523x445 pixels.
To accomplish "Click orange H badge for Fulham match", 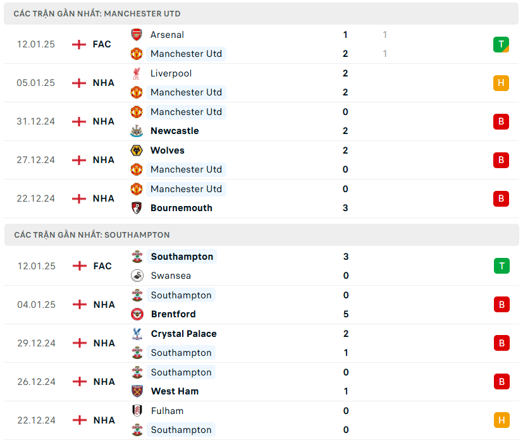I will coord(501,420).
